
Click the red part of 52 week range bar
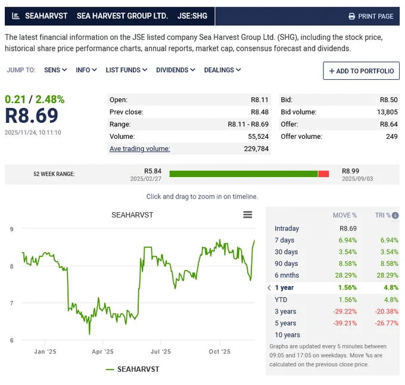(x=323, y=174)
